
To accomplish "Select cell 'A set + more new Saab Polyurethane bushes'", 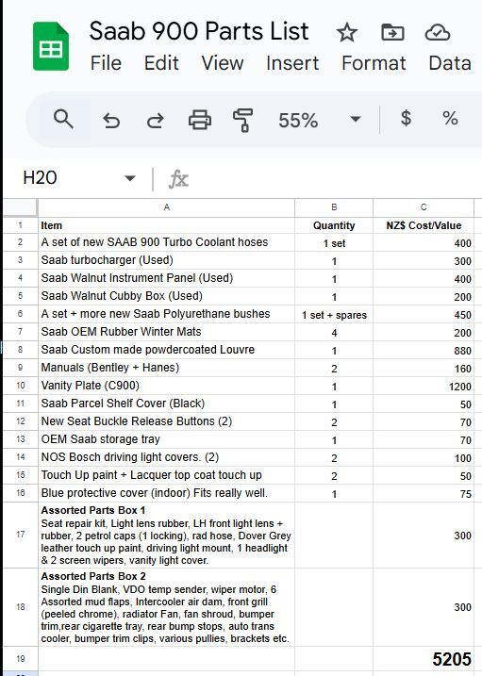I will tap(166, 314).
